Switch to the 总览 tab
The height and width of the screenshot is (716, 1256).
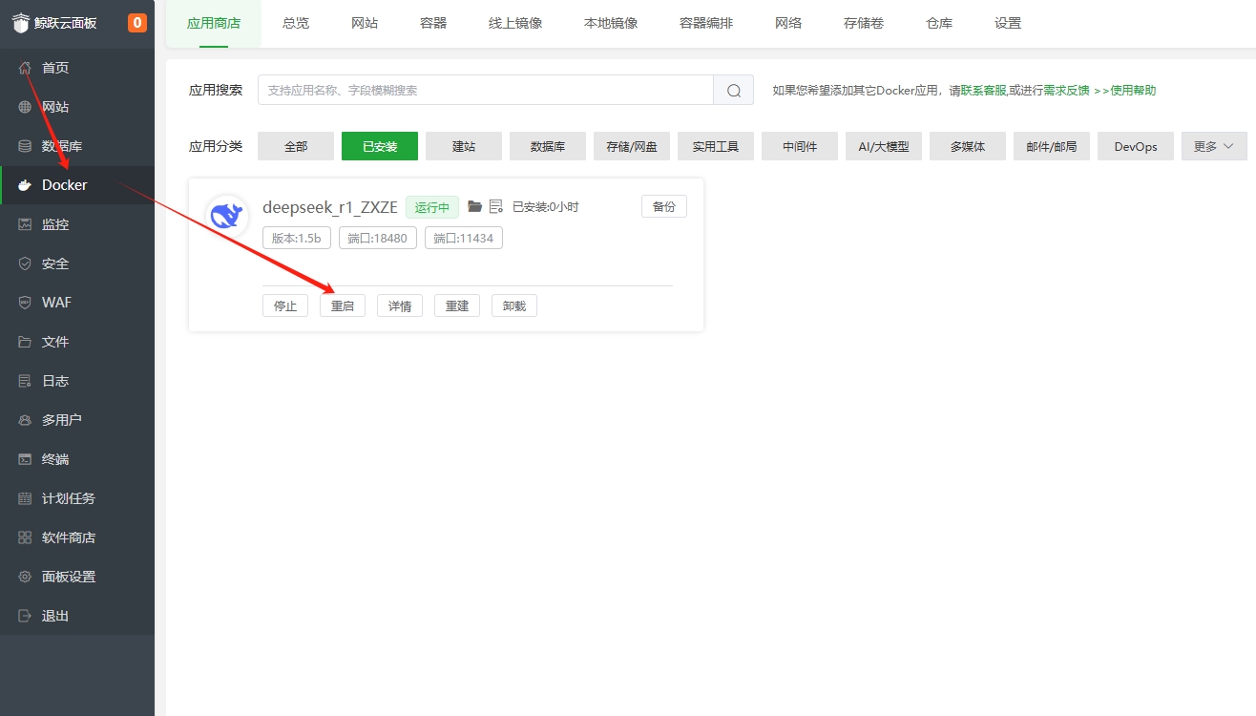tap(296, 23)
